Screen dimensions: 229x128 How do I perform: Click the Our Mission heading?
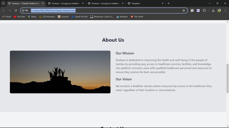coord(125,53)
